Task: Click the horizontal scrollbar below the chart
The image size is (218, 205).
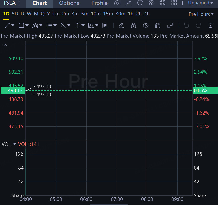Action: pyautogui.click(x=109, y=204)
